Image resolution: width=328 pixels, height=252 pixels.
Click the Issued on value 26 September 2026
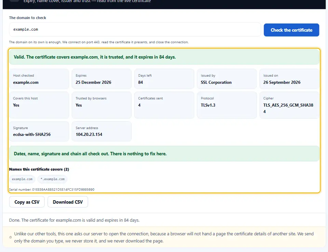click(282, 82)
